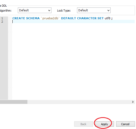Click the disabled Back button
This screenshot has height=129, width=136.
(x=84, y=124)
